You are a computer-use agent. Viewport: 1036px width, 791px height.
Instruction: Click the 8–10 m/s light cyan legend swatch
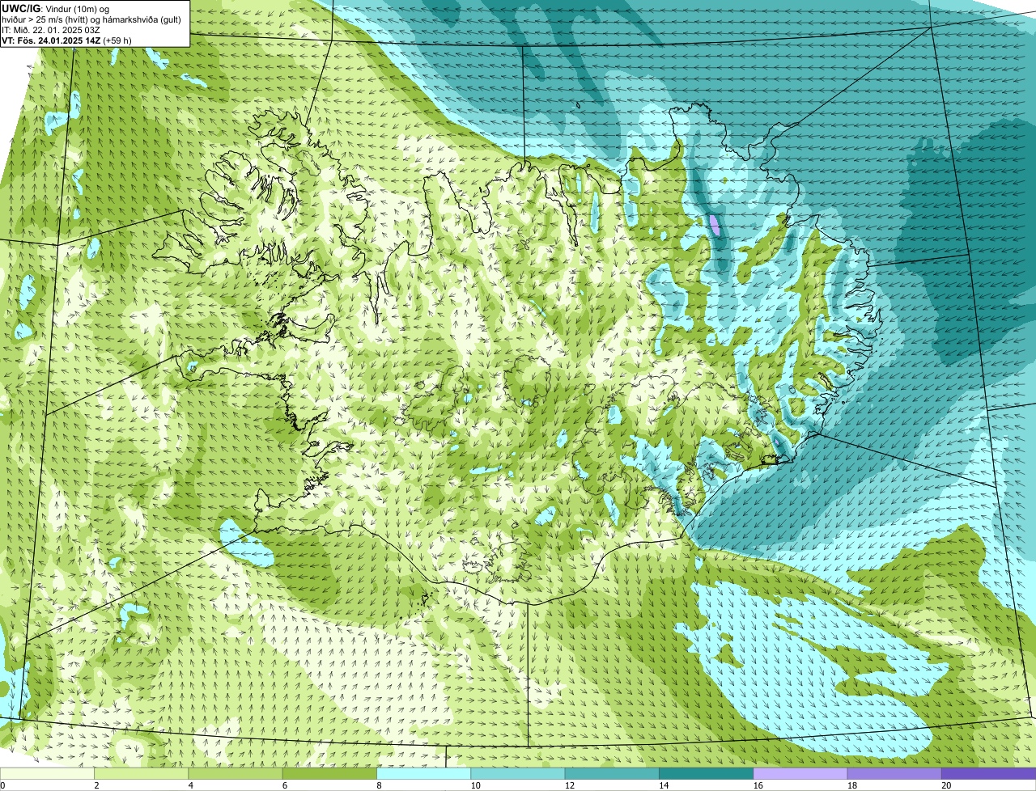[x=423, y=773]
